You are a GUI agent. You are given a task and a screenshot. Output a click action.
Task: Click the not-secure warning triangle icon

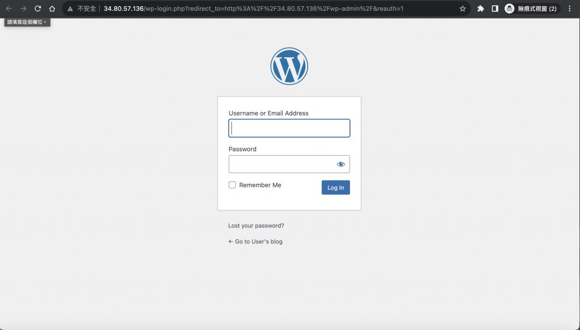click(70, 8)
